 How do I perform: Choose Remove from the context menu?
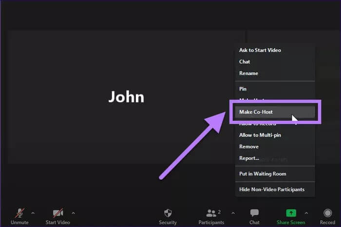(275, 147)
